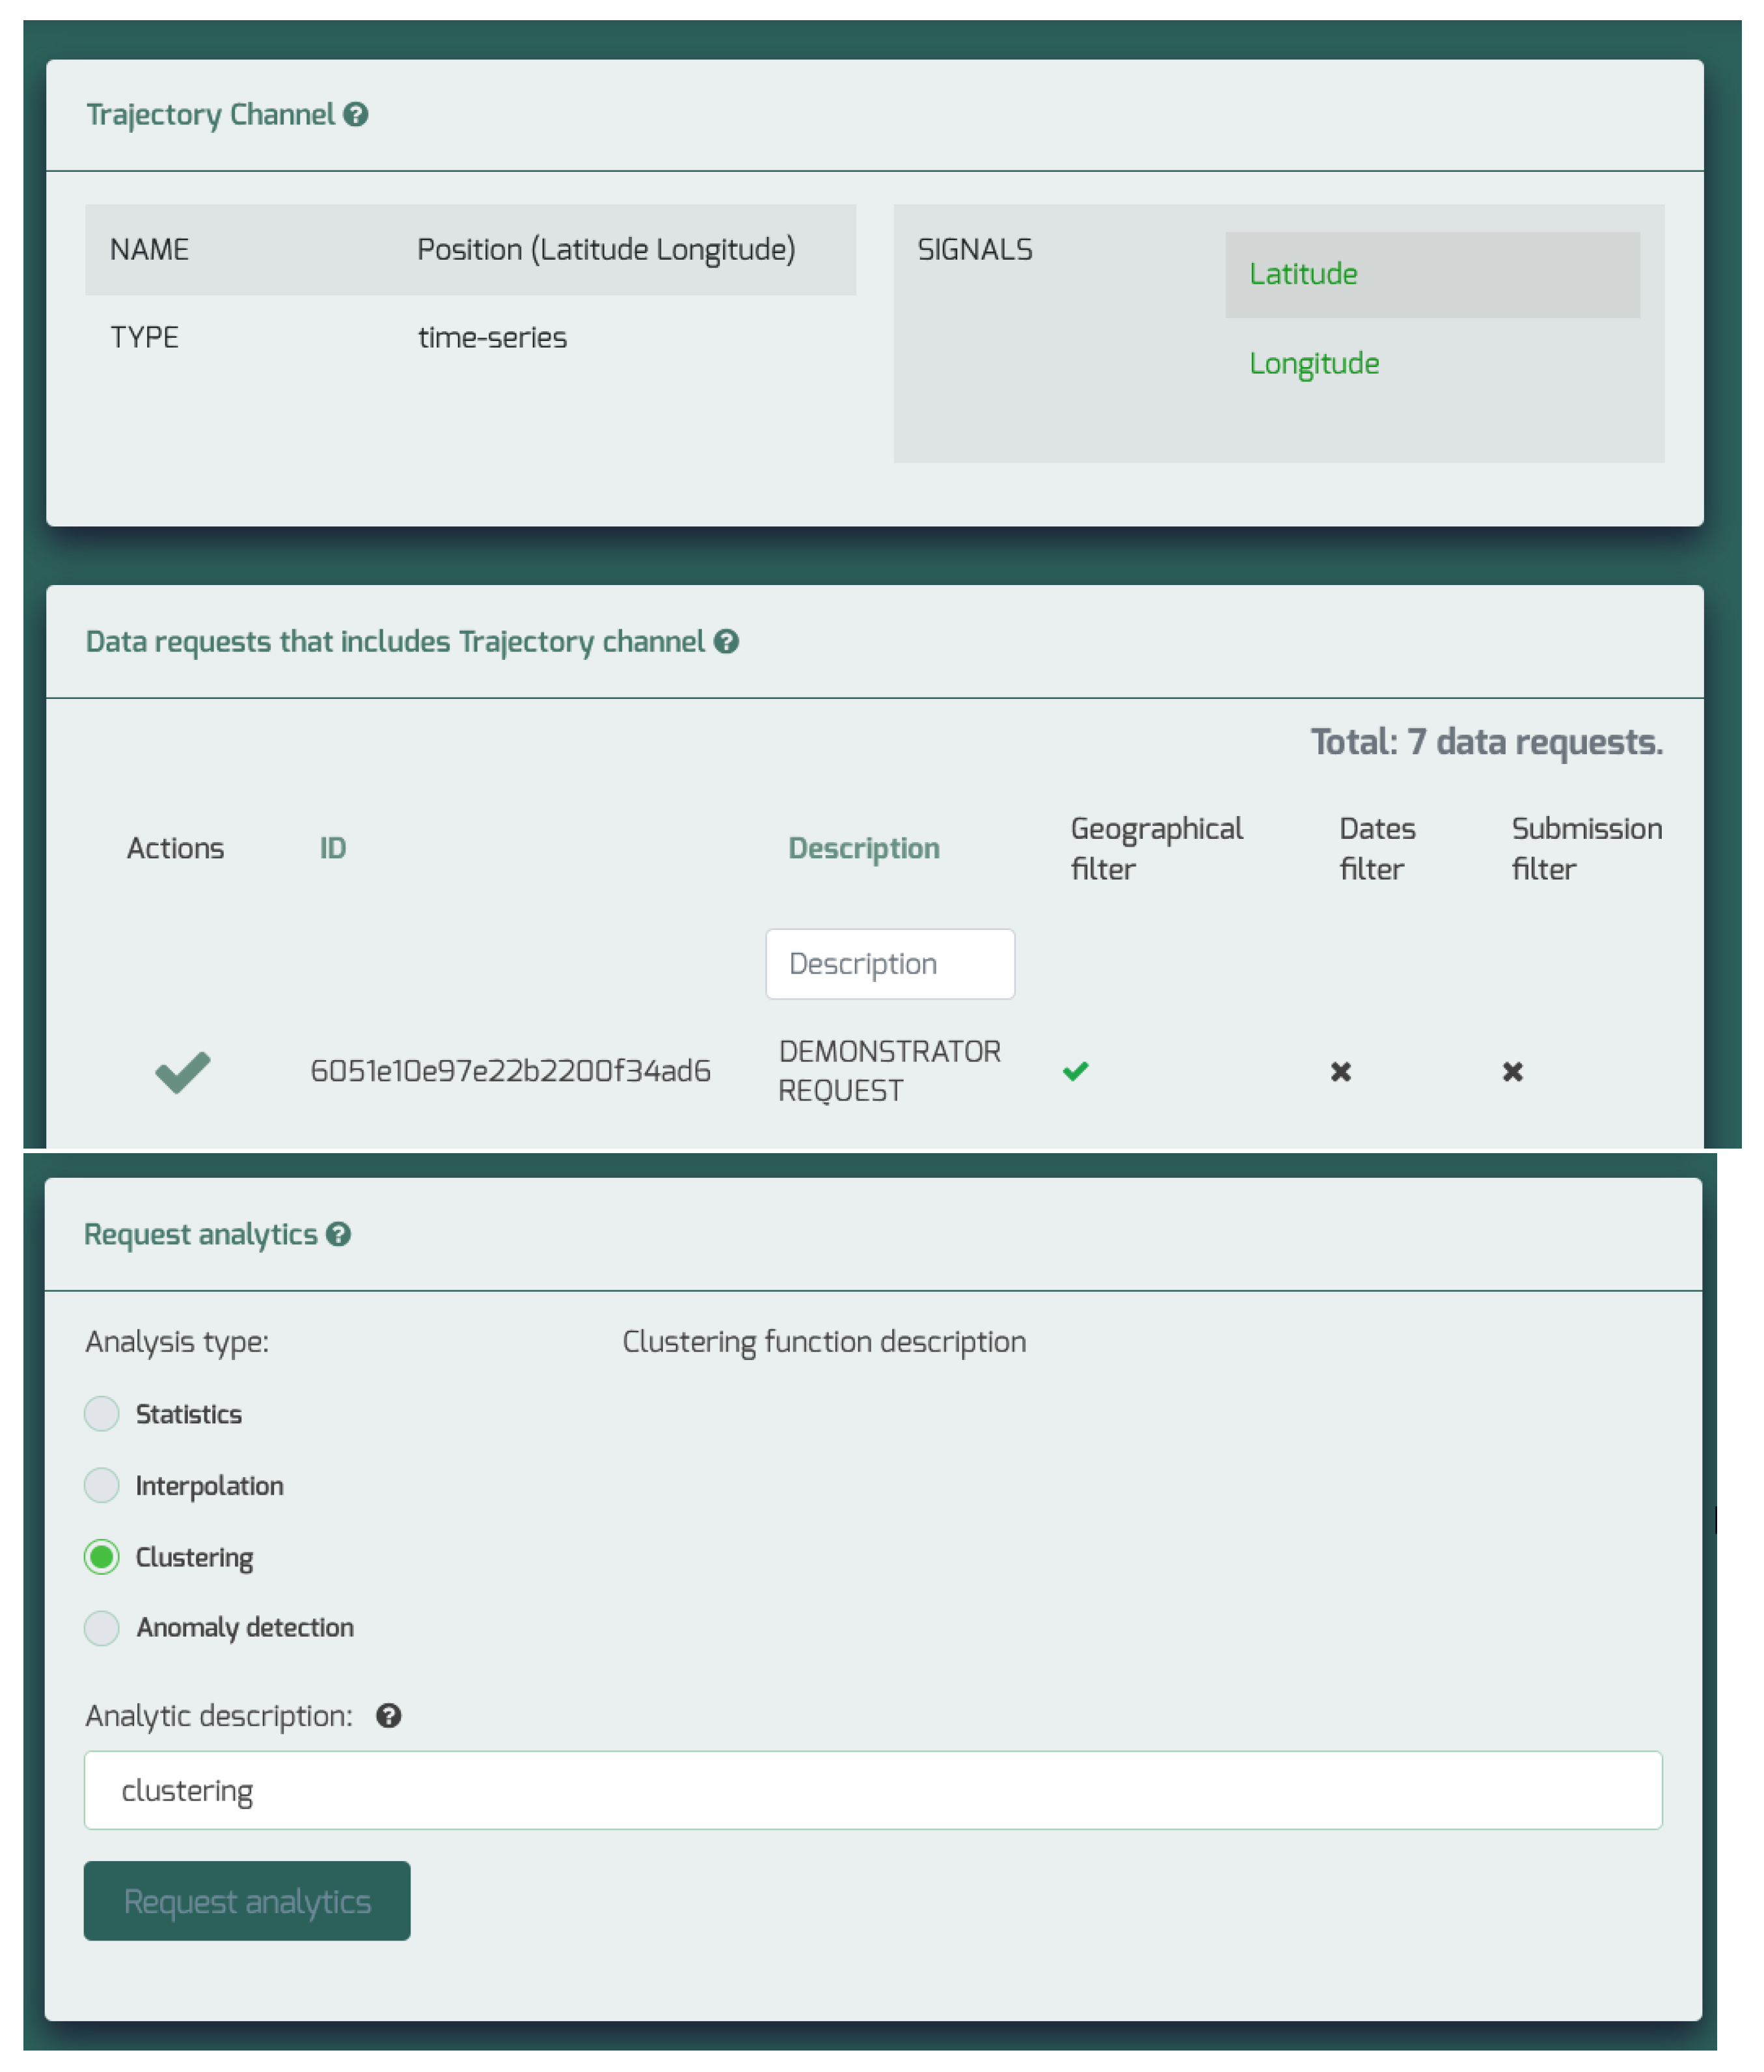The width and height of the screenshot is (1764, 2072).
Task: Open the Latitude signal link
Action: click(x=1303, y=275)
